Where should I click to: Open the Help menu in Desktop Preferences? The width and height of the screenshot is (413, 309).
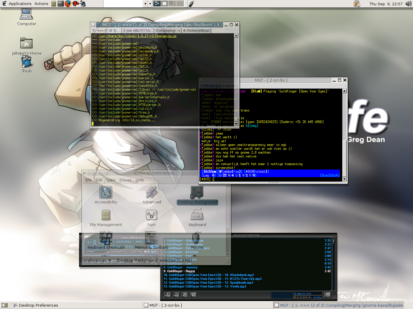click(140, 180)
